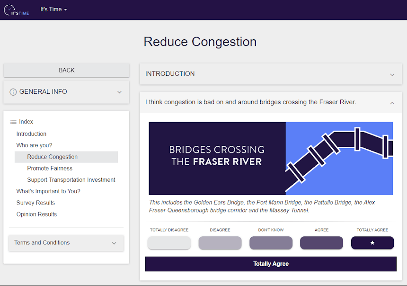407x286 pixels.
Task: Expand the General Info panel chevron
Action: [x=119, y=92]
